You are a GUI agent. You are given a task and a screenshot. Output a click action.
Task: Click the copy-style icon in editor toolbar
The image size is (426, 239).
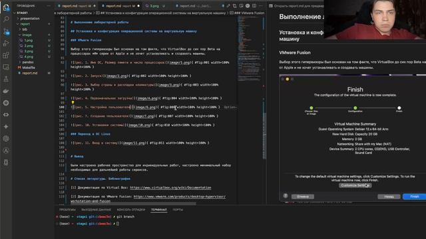click(234, 6)
